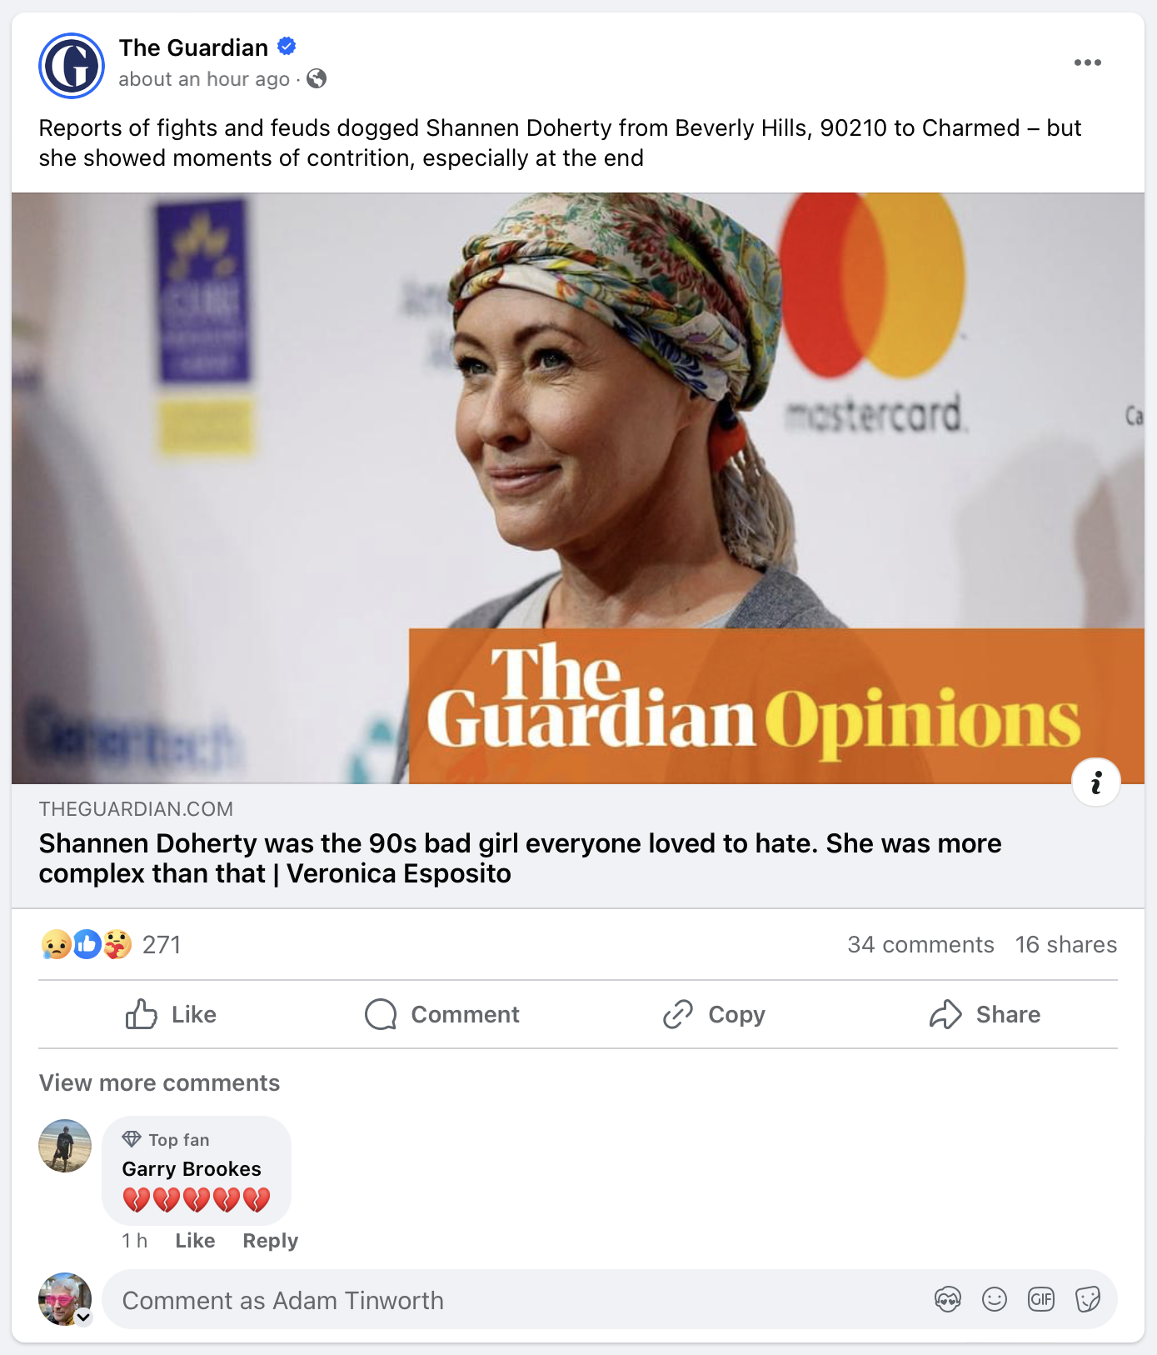Like the Guardian post
This screenshot has height=1355, width=1157.
point(171,1014)
